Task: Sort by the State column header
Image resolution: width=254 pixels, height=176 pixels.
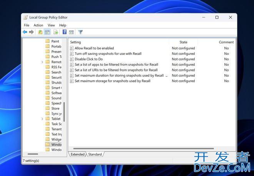Action: click(183, 42)
